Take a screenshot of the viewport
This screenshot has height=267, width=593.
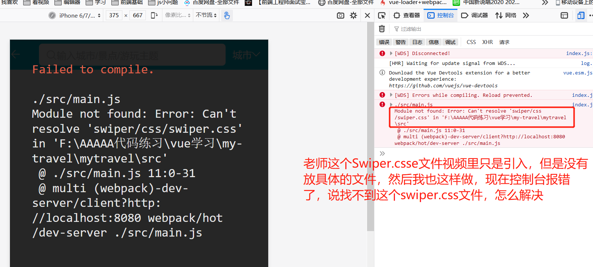tap(341, 15)
